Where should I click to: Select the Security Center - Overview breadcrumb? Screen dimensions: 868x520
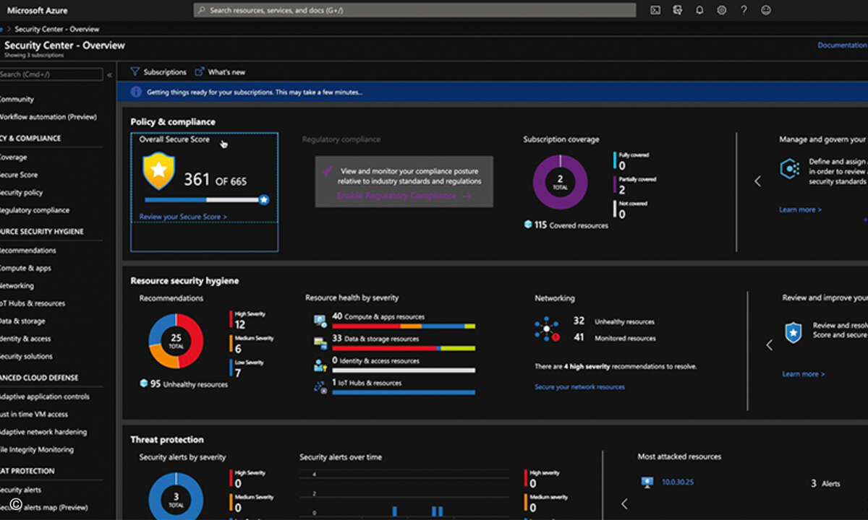coord(57,29)
